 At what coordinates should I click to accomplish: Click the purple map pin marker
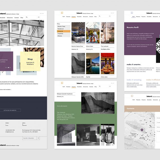(142, 130)
